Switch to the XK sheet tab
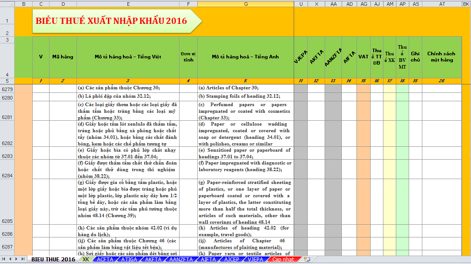 tap(86, 259)
